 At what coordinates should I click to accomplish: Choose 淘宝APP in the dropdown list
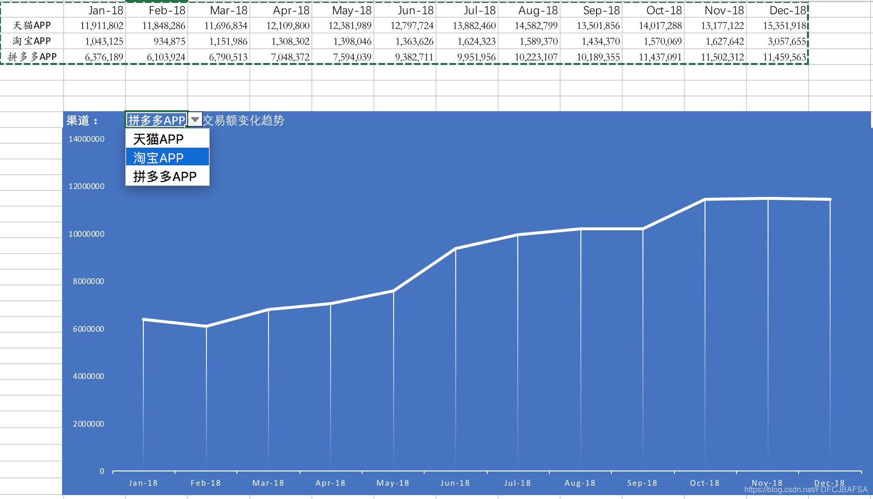tap(168, 157)
